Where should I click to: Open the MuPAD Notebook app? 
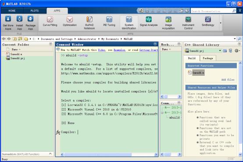(x=89, y=23)
